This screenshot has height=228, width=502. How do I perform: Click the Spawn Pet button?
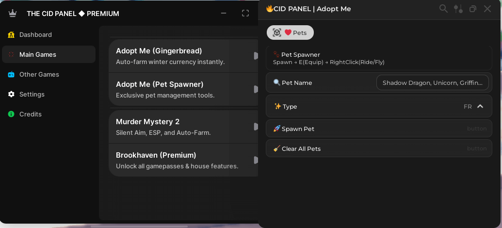379,129
